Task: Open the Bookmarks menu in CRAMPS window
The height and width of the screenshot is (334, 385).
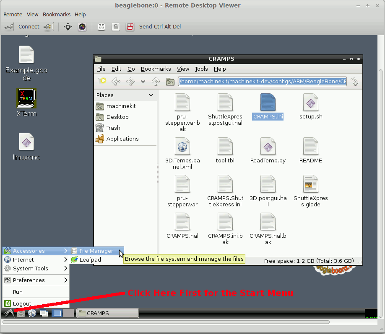Action: (156, 69)
